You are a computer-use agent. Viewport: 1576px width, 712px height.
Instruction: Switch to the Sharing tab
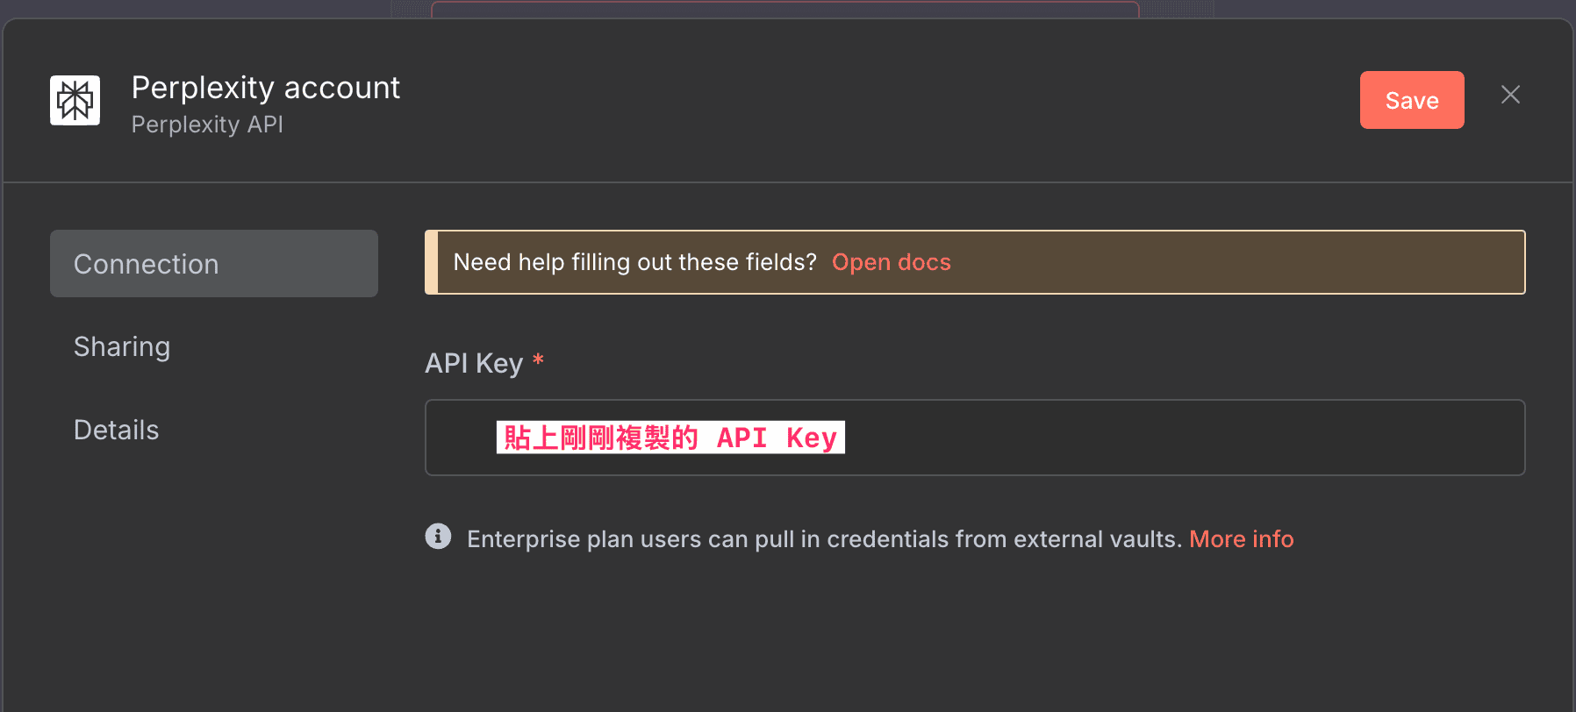[x=122, y=346]
